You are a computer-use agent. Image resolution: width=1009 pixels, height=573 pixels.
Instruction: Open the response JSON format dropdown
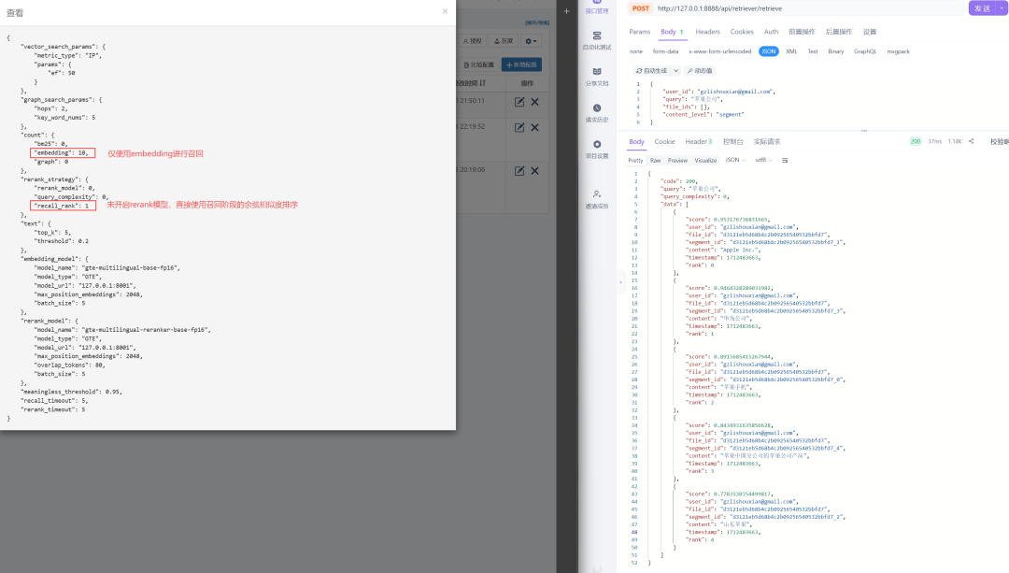735,161
